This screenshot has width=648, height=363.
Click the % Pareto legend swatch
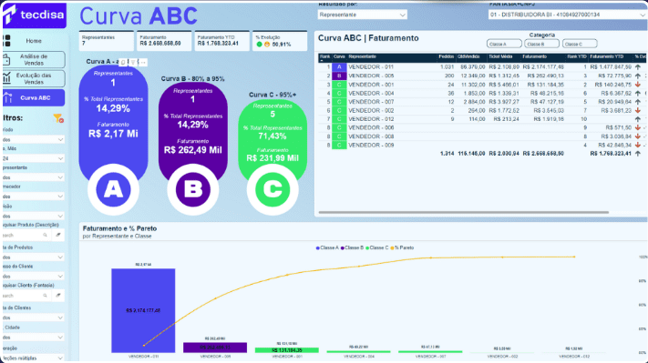(392, 248)
